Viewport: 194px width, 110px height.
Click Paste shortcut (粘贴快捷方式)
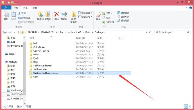26,22
